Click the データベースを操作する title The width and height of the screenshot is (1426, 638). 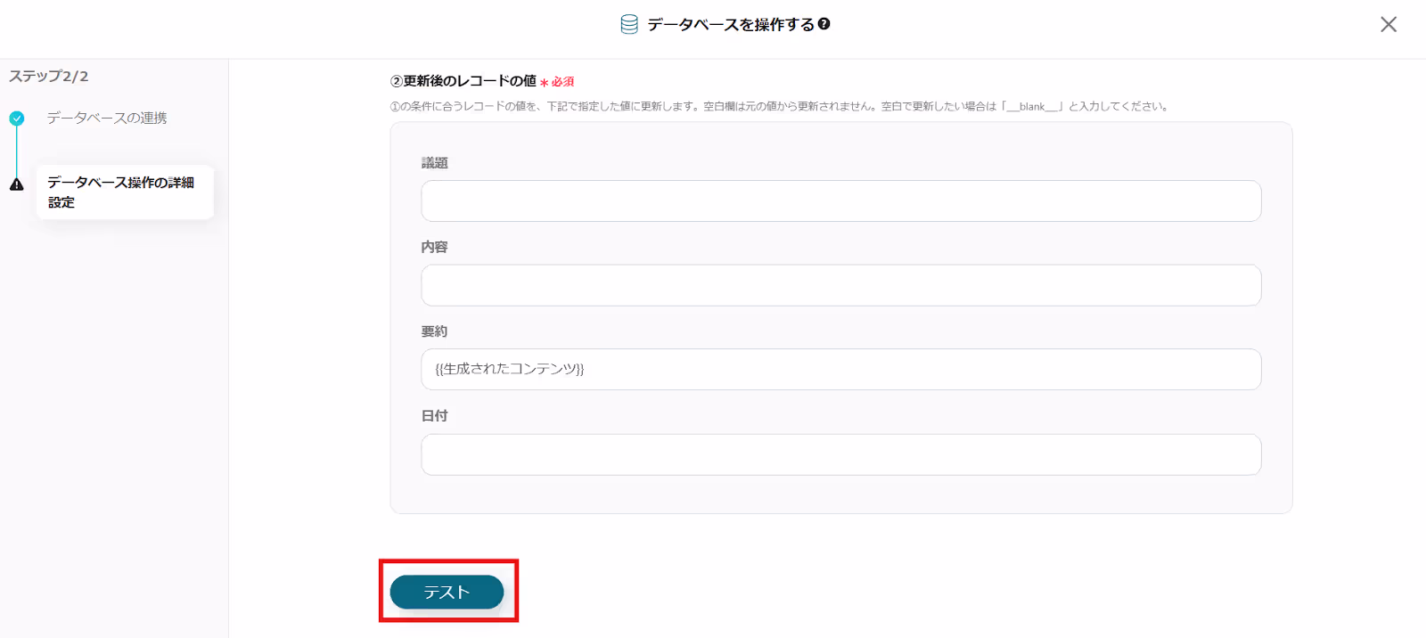point(731,24)
